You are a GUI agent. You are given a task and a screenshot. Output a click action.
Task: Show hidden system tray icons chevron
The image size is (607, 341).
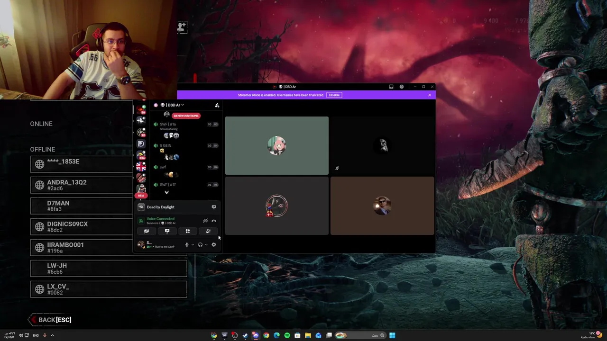[x=52, y=335]
